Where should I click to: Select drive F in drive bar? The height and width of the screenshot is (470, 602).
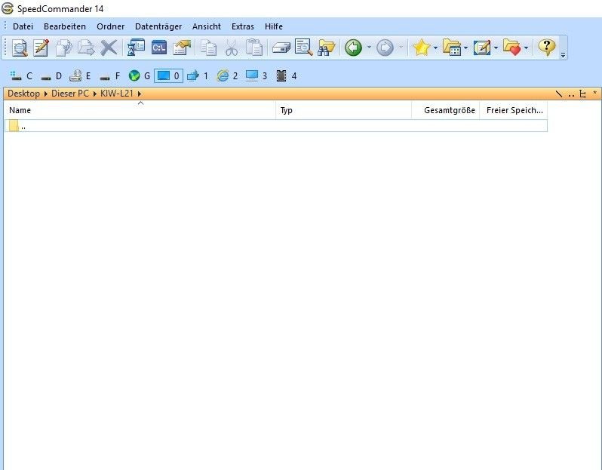point(110,76)
